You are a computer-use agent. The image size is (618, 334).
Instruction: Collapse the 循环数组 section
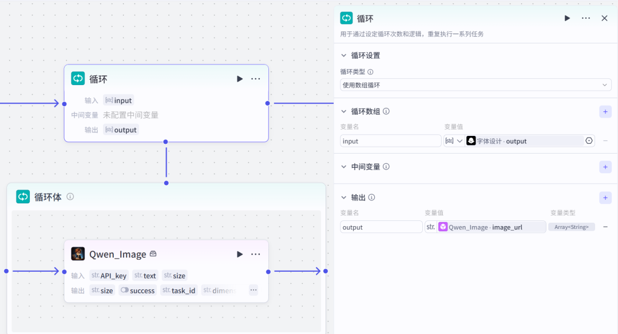(344, 111)
